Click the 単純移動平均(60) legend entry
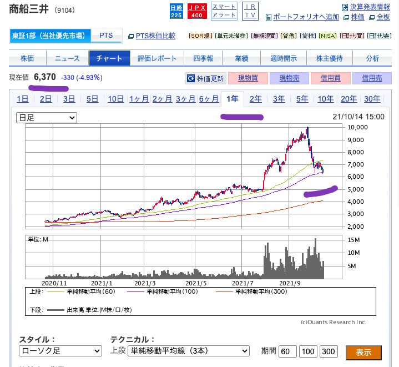 pyautogui.click(x=82, y=291)
